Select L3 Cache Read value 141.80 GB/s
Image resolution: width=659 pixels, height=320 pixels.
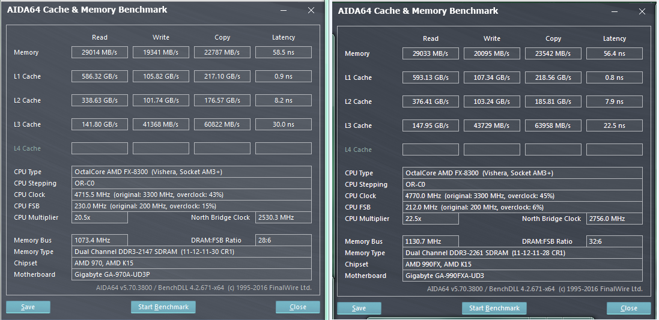pyautogui.click(x=100, y=124)
